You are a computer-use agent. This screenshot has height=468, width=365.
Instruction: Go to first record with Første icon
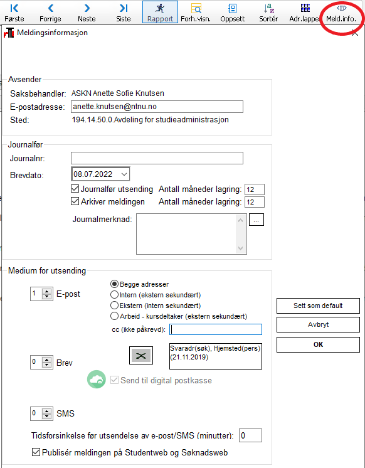[14, 8]
